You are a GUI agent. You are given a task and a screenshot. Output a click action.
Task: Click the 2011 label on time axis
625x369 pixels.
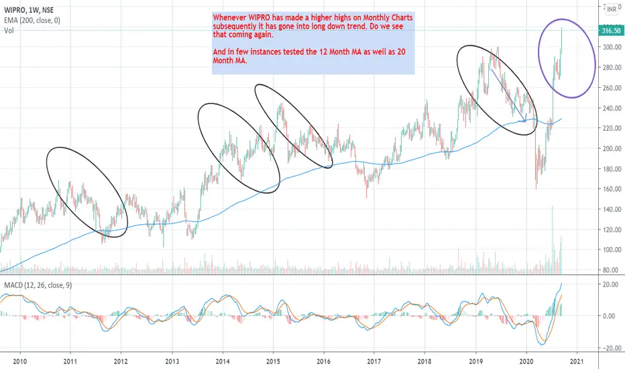(x=70, y=362)
